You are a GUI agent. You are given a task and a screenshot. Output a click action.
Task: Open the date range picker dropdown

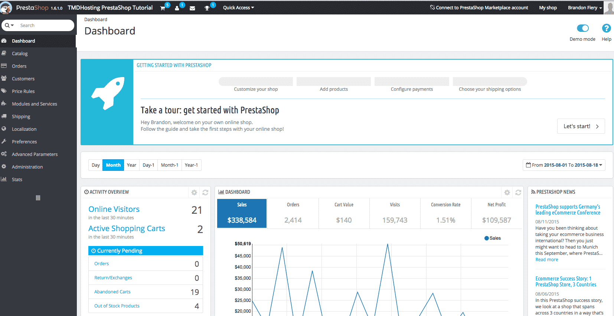(x=564, y=165)
